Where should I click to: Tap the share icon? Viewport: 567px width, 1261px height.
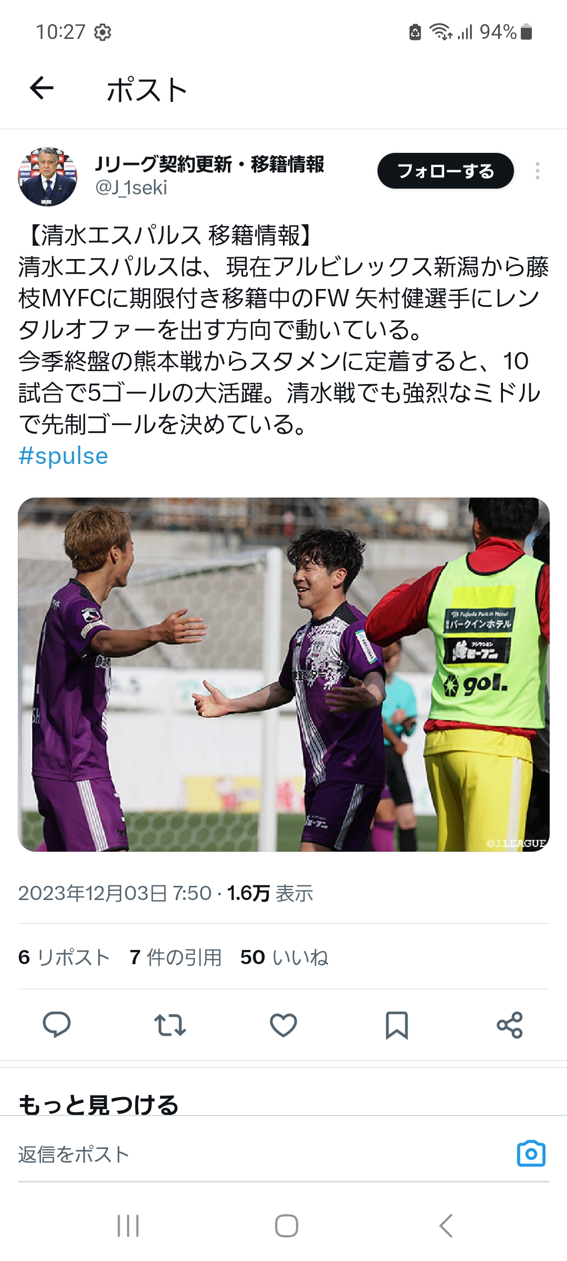(x=510, y=1025)
